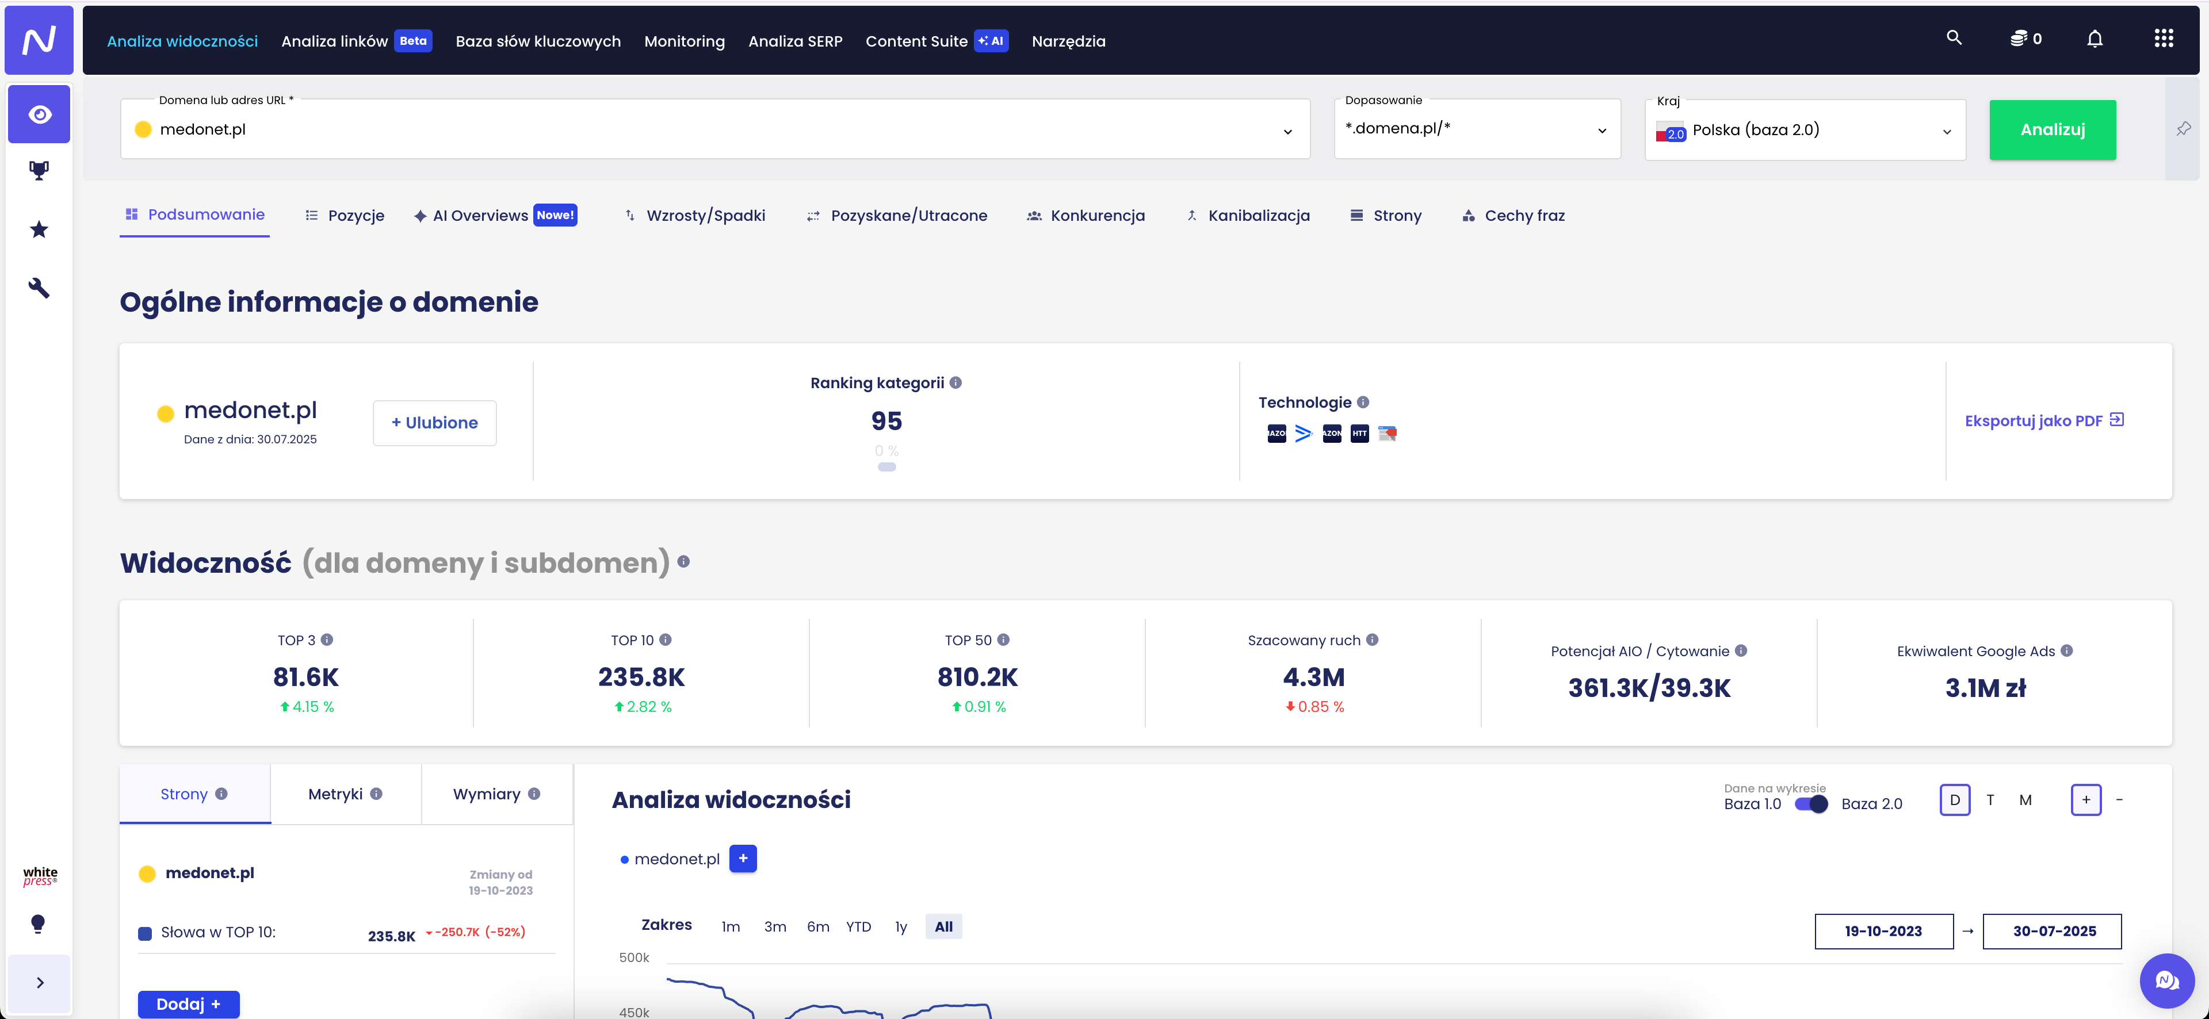Click Eksportuj jako PDF link
Screen dimensions: 2209x1019
[x=2043, y=420]
